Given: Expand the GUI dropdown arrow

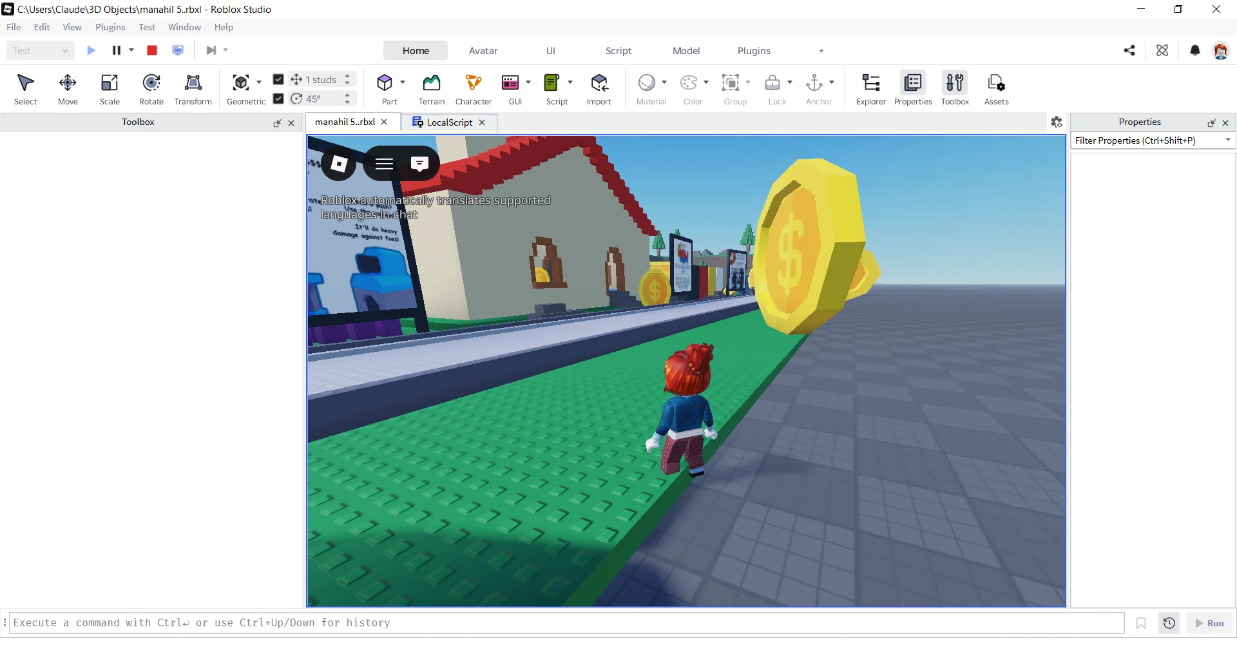Looking at the screenshot, I should tap(528, 82).
